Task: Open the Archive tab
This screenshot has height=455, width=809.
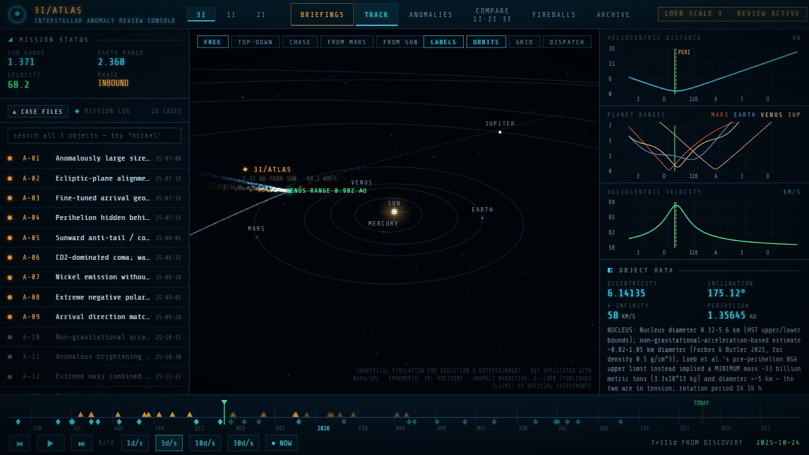Action: pyautogui.click(x=613, y=15)
